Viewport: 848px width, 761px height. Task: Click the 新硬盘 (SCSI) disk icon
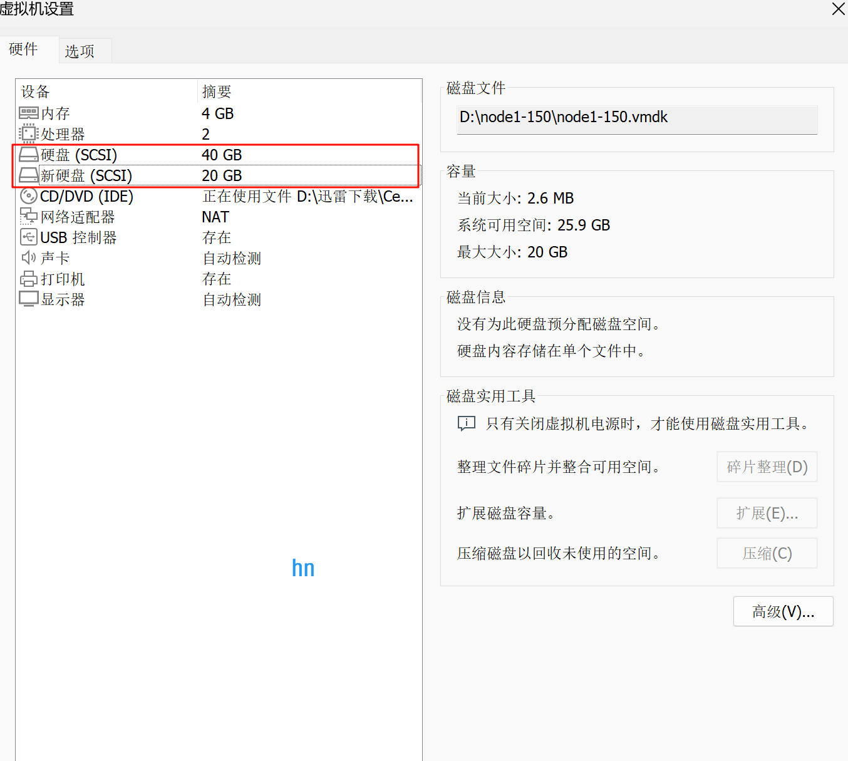(x=29, y=175)
